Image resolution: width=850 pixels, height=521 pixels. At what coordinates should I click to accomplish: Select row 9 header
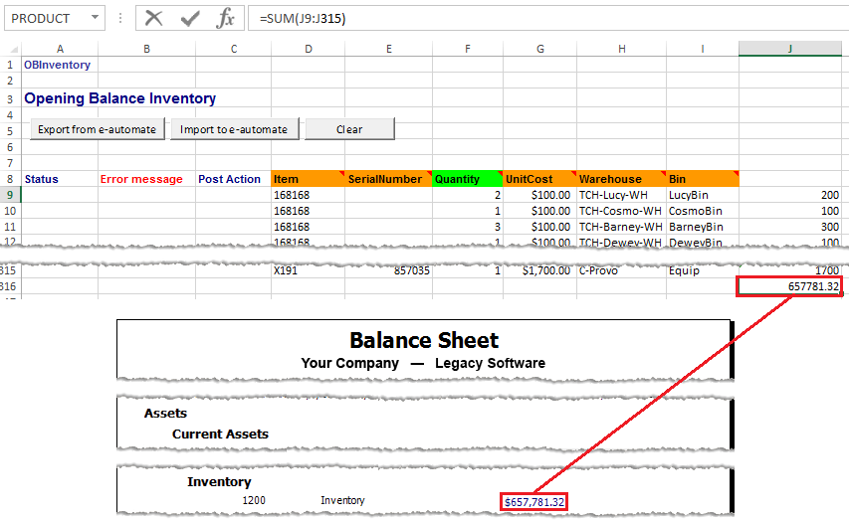(10, 195)
